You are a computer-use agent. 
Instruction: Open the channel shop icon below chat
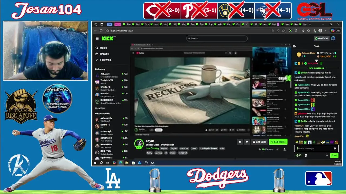coord(306,155)
